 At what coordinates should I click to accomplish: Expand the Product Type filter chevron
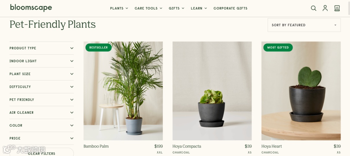tap(72, 48)
